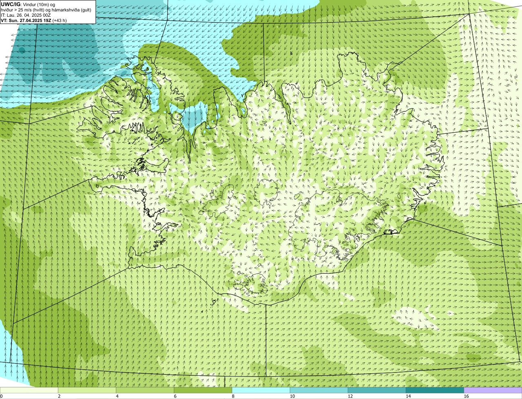The height and width of the screenshot is (399, 522).
Task: Click the legend tick label "6"
Action: 175,396
